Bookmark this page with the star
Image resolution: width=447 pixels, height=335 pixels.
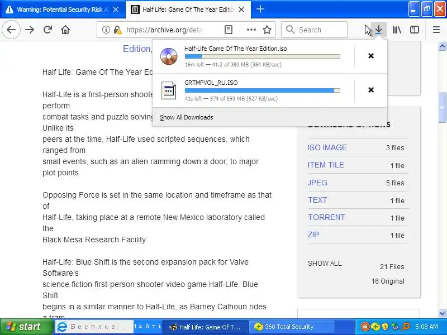click(x=267, y=30)
